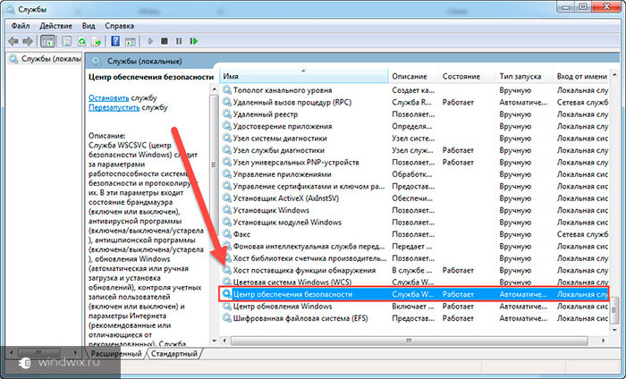Viewport: 626px width, 379px height.
Task: Open the Файл menu
Action: click(x=21, y=26)
